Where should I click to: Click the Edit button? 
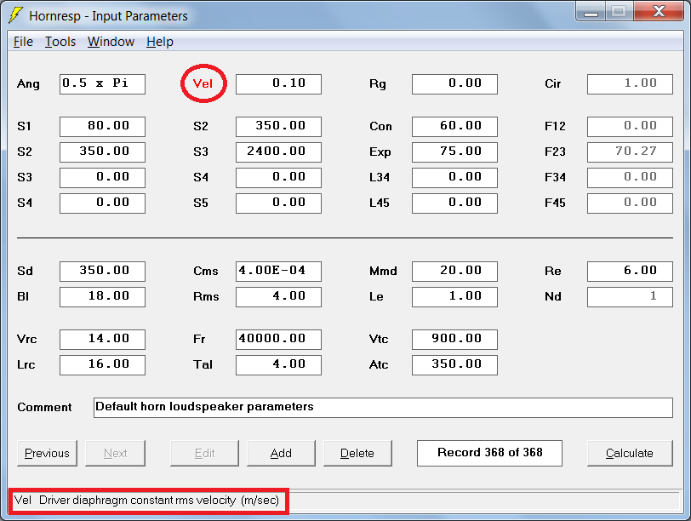(x=204, y=453)
